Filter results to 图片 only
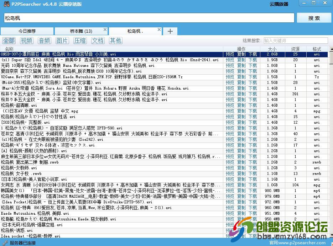This screenshot has height=246, width=333. point(62,41)
